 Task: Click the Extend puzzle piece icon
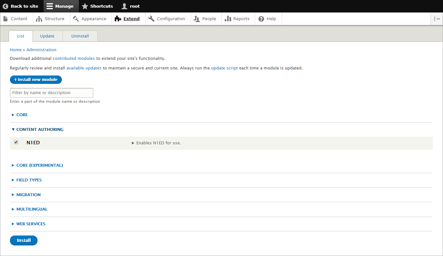point(118,19)
